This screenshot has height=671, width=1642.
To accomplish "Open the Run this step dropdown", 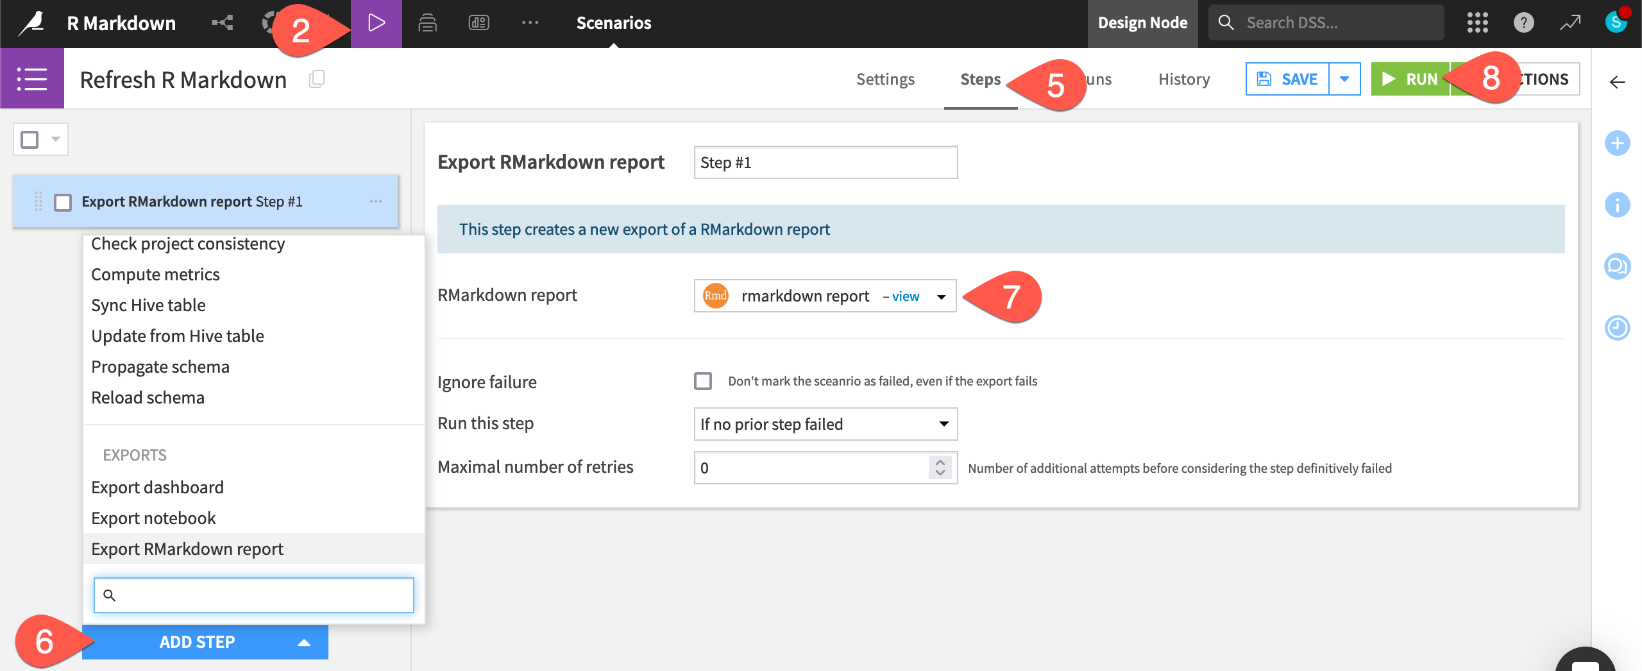I will (x=825, y=424).
